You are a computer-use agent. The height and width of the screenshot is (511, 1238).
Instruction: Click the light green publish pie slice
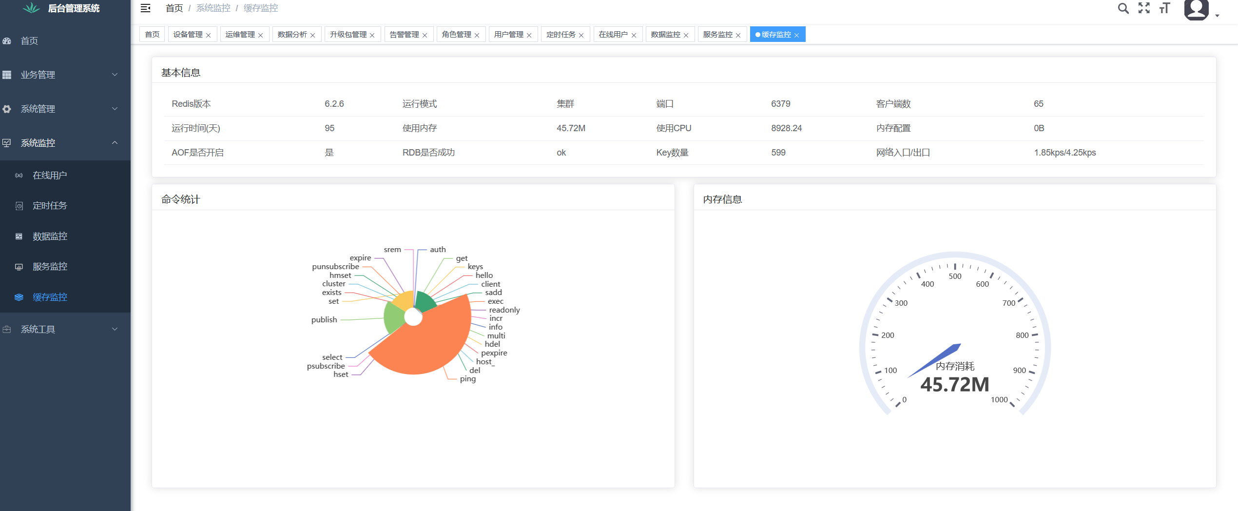pyautogui.click(x=394, y=318)
